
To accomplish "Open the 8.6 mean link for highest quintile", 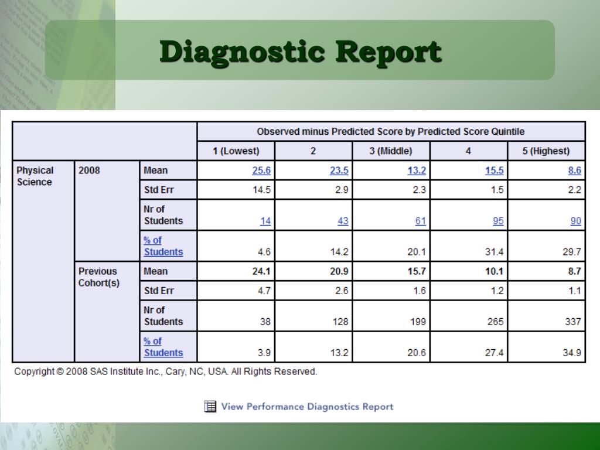I will (574, 171).
